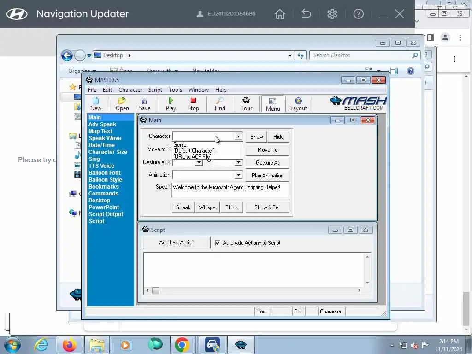Toggle Auto-Add Actions to Script checkbox
Screen dimensions: 472x354
[218, 242]
